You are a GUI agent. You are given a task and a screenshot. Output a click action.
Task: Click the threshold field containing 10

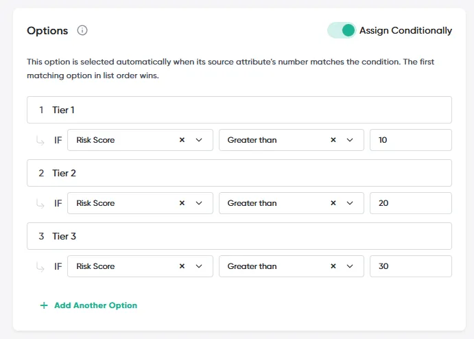click(x=411, y=140)
